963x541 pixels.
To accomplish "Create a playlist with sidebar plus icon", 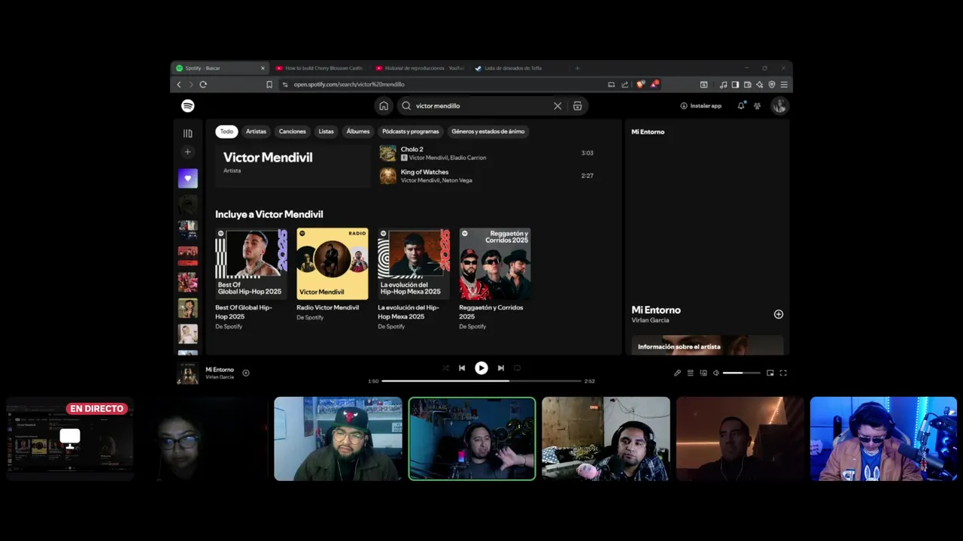I will tap(188, 152).
